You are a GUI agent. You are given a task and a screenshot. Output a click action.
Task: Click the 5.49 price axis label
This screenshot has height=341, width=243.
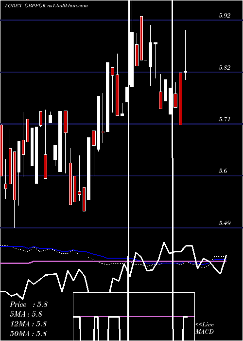tap(225, 223)
